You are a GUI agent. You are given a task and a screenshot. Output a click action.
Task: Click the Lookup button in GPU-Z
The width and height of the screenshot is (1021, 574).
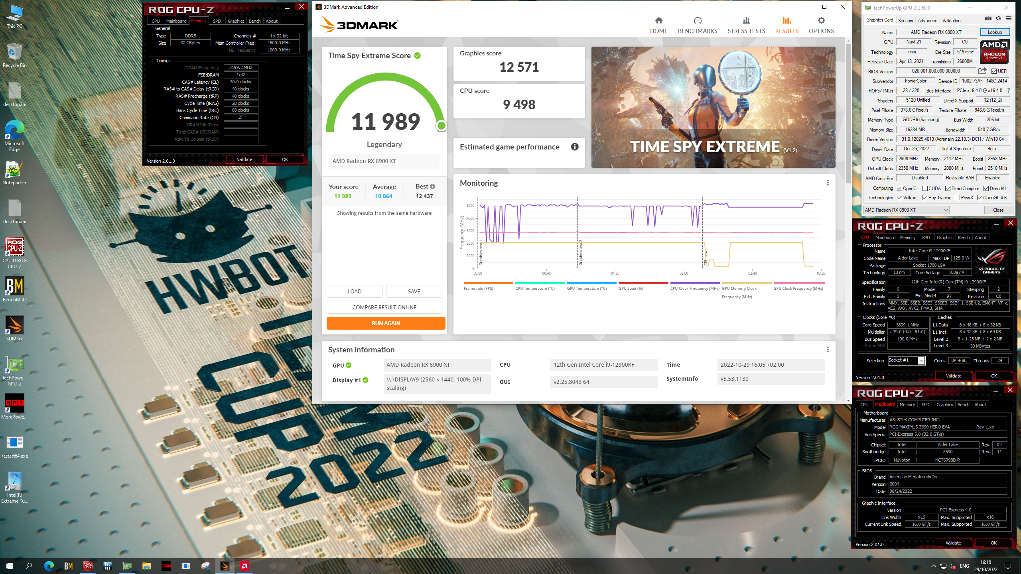[994, 32]
